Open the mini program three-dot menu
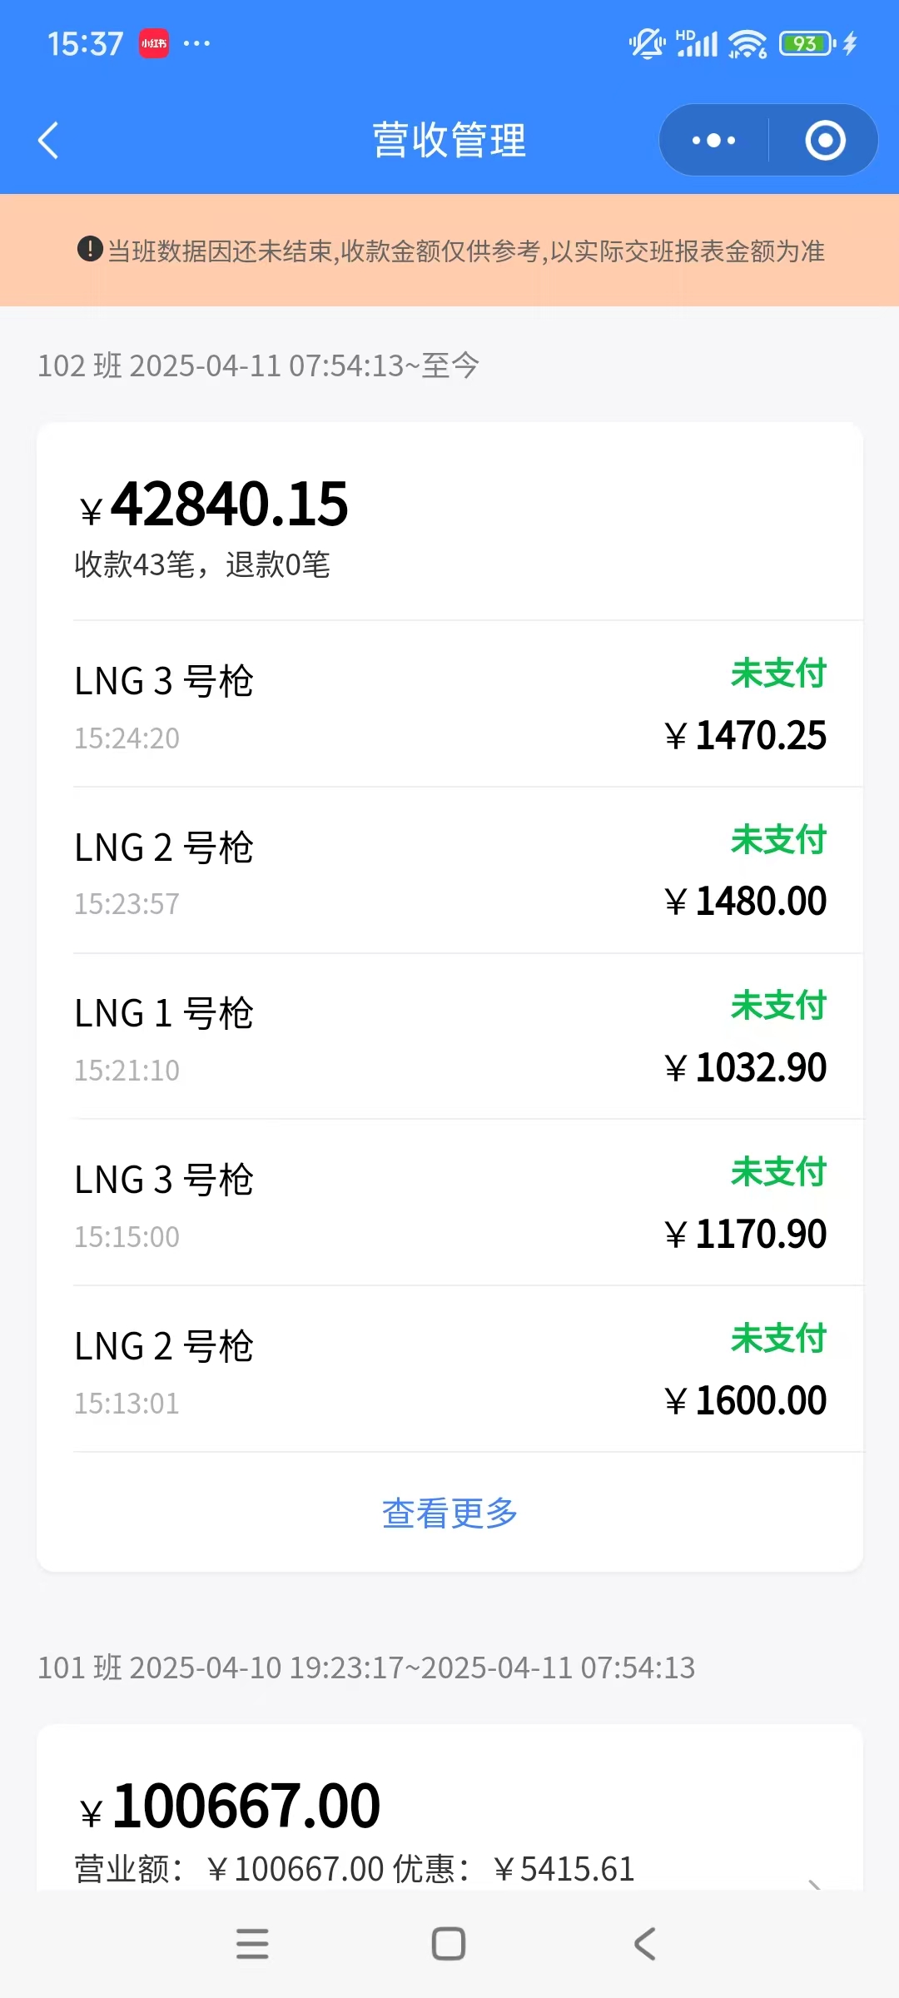899x1998 pixels. (x=713, y=140)
